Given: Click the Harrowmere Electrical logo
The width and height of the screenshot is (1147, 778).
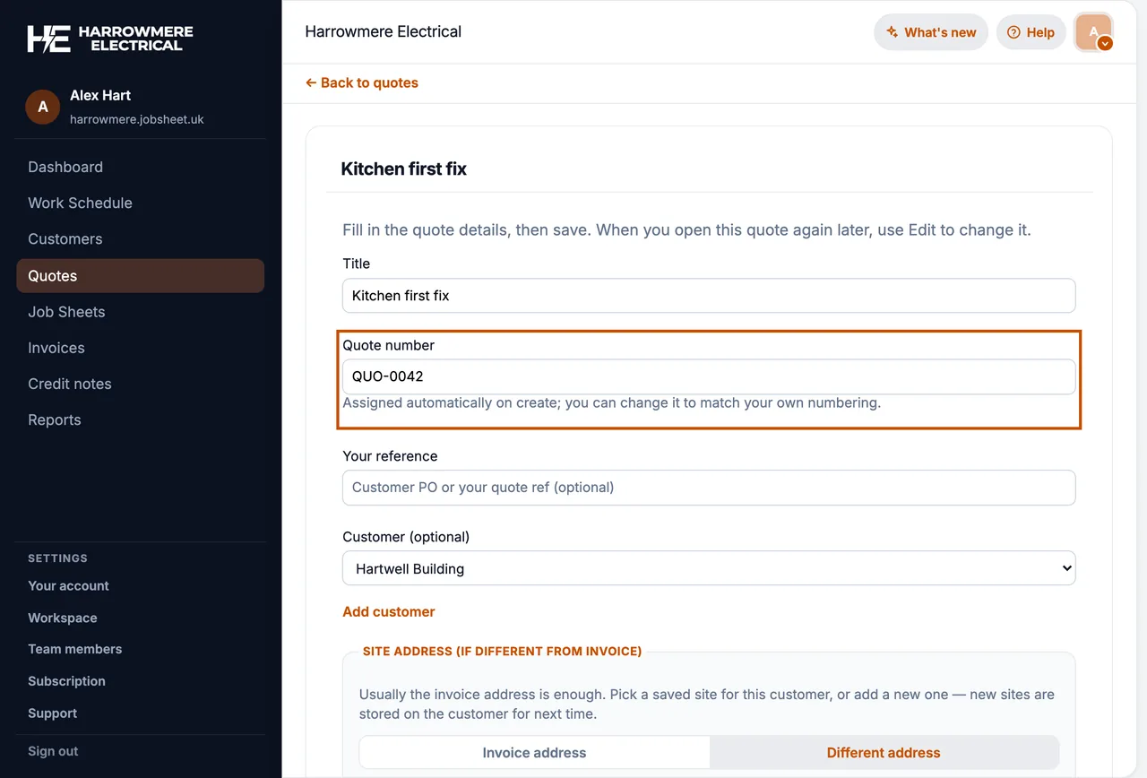Looking at the screenshot, I should (110, 38).
